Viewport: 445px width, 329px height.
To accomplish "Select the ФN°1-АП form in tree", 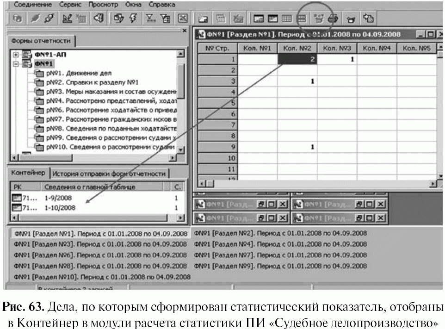I will point(50,55).
